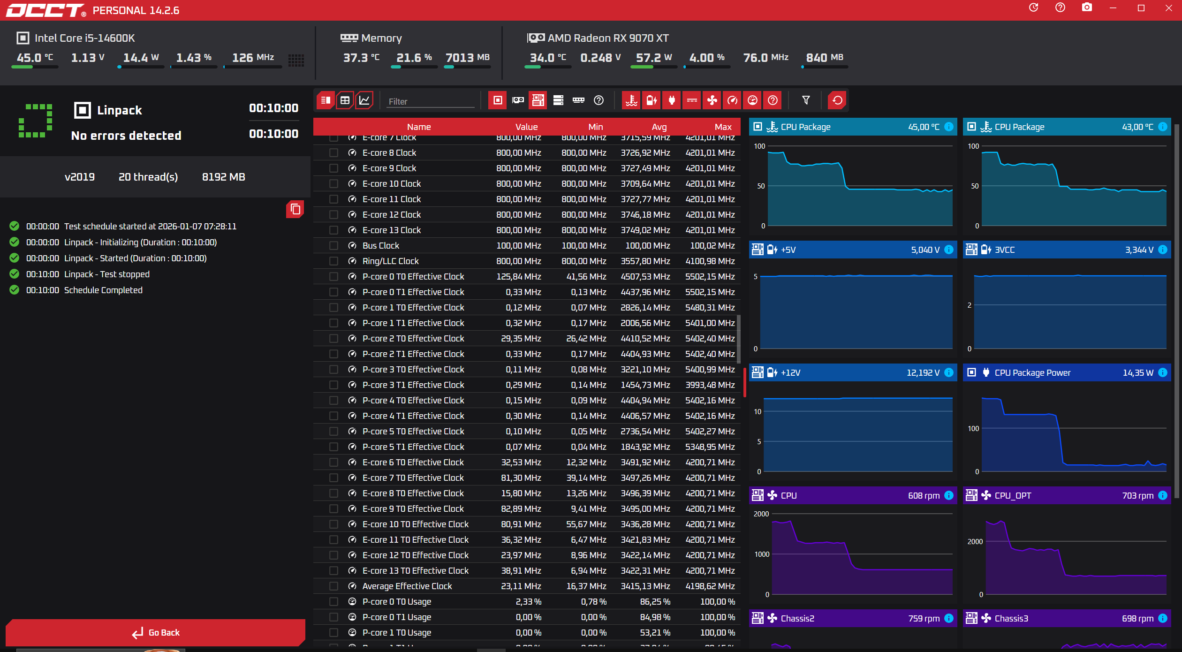Image resolution: width=1182 pixels, height=652 pixels.
Task: Click the sensor Filter text field
Action: pyautogui.click(x=430, y=101)
